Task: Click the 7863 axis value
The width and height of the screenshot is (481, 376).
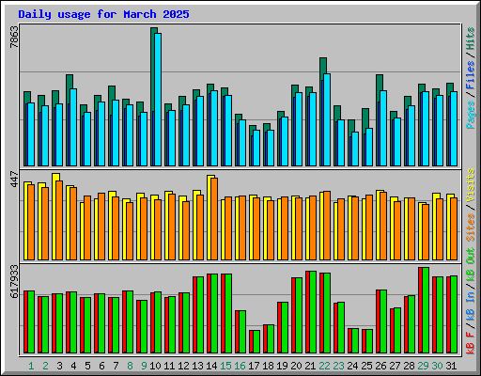Action: tap(14, 38)
